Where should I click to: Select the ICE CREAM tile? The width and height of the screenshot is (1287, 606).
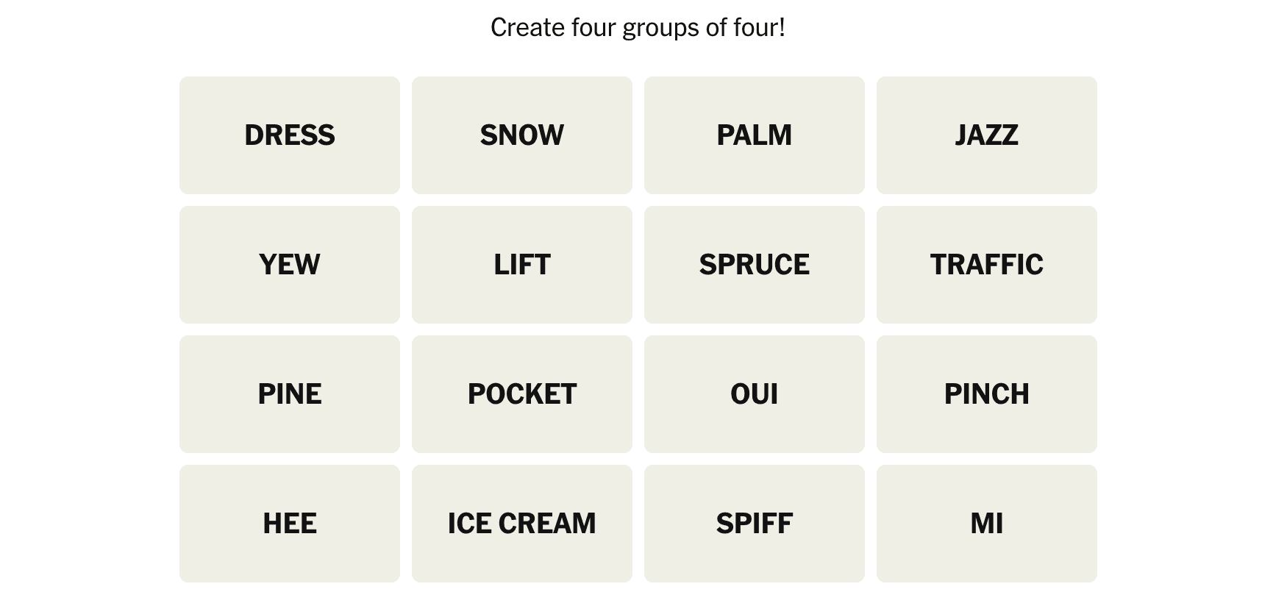coord(522,524)
